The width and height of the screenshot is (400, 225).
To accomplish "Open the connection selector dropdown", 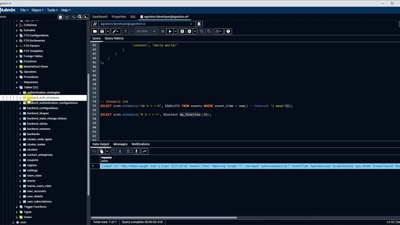I will (x=191, y=24).
